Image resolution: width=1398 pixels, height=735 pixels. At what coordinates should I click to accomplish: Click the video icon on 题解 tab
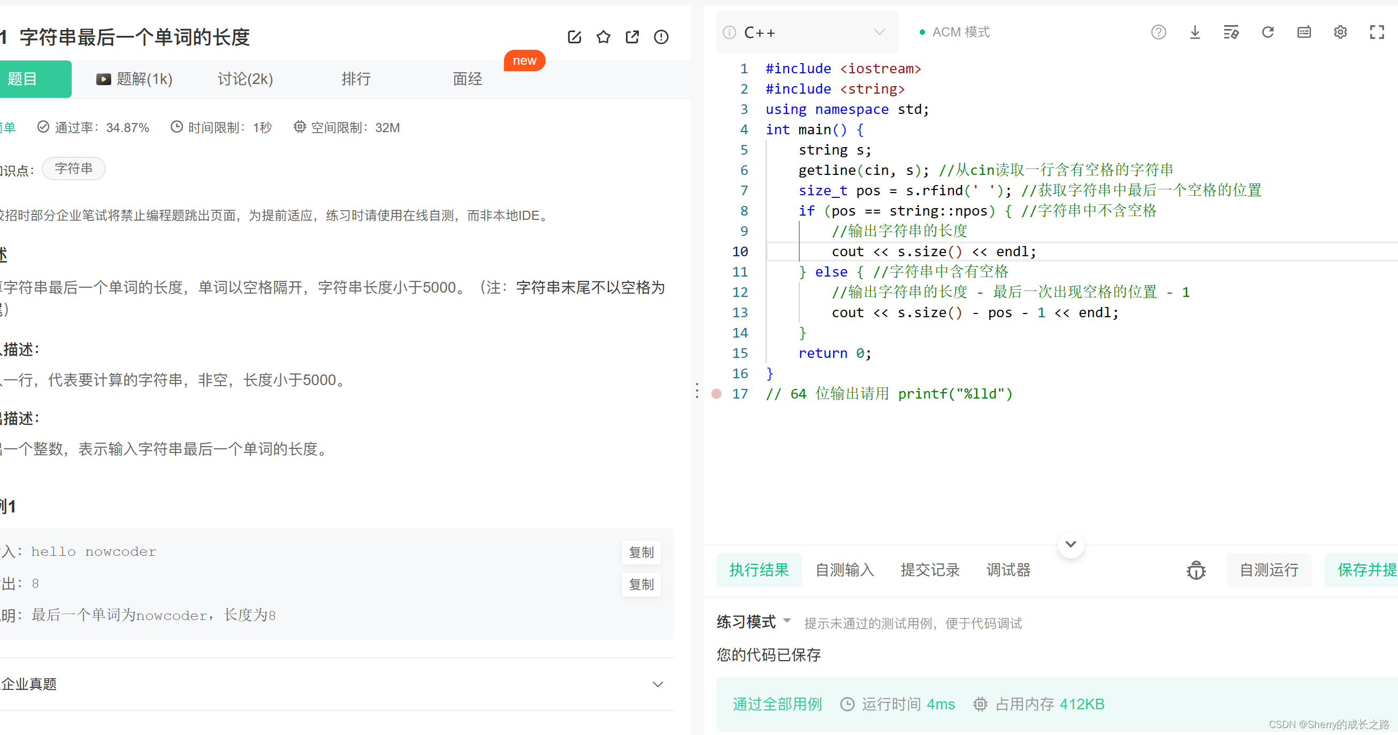103,79
